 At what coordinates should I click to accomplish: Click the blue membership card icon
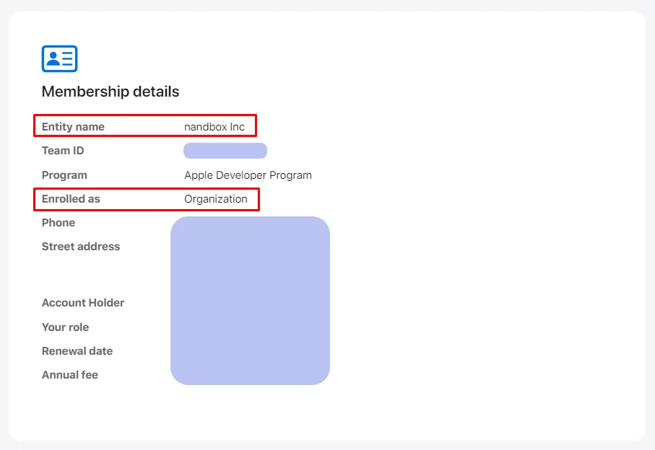[59, 58]
